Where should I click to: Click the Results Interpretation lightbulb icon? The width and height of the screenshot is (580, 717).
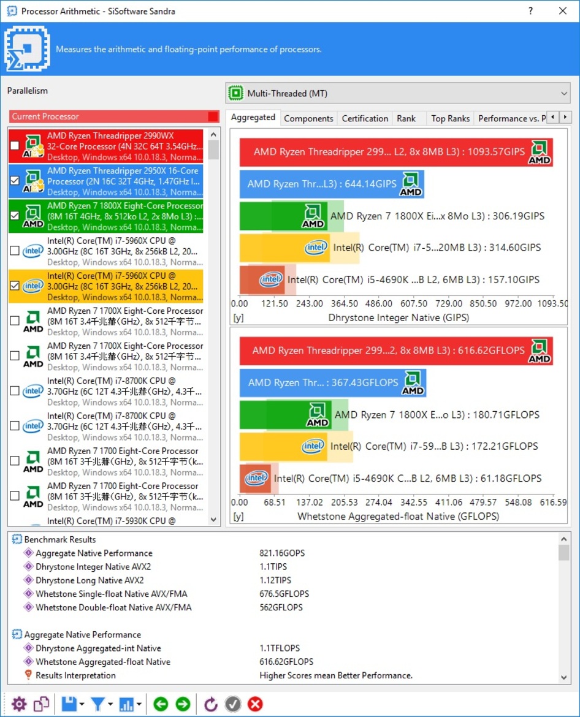coord(28,675)
